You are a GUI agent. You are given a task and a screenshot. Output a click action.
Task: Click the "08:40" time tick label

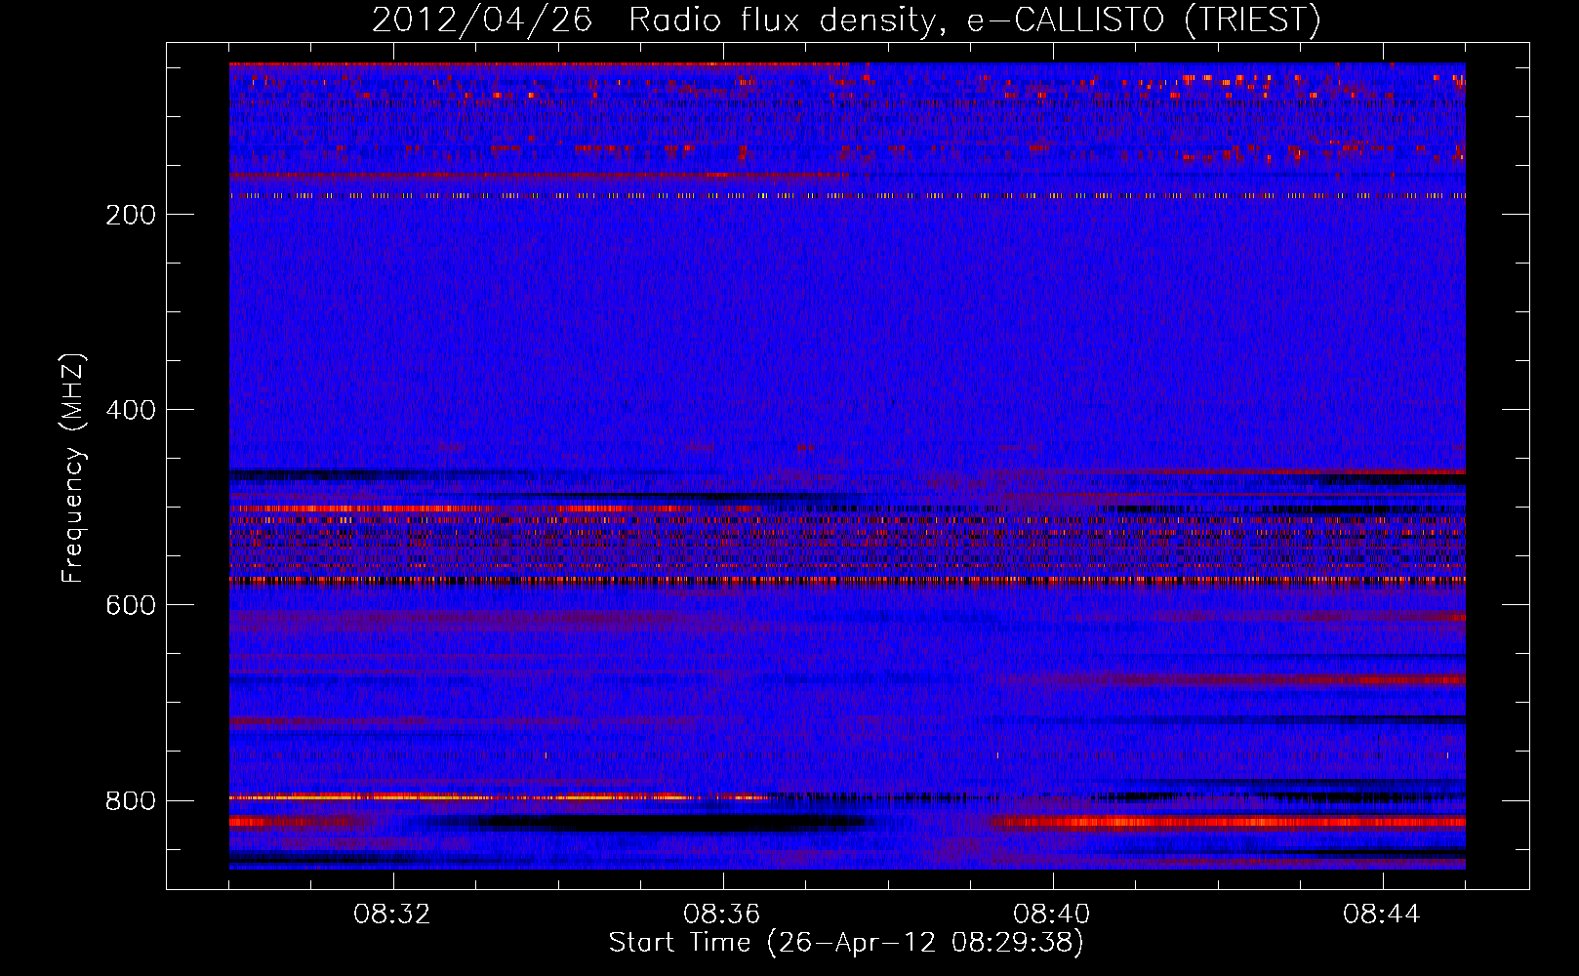click(x=1052, y=915)
